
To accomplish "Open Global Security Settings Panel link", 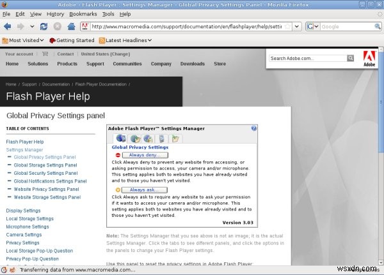I will click(x=45, y=173).
